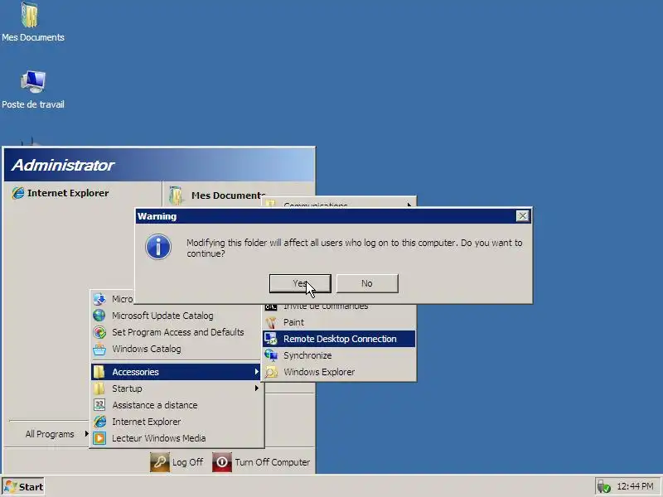This screenshot has height=497, width=663.
Task: Click All Programs label
Action: point(50,434)
